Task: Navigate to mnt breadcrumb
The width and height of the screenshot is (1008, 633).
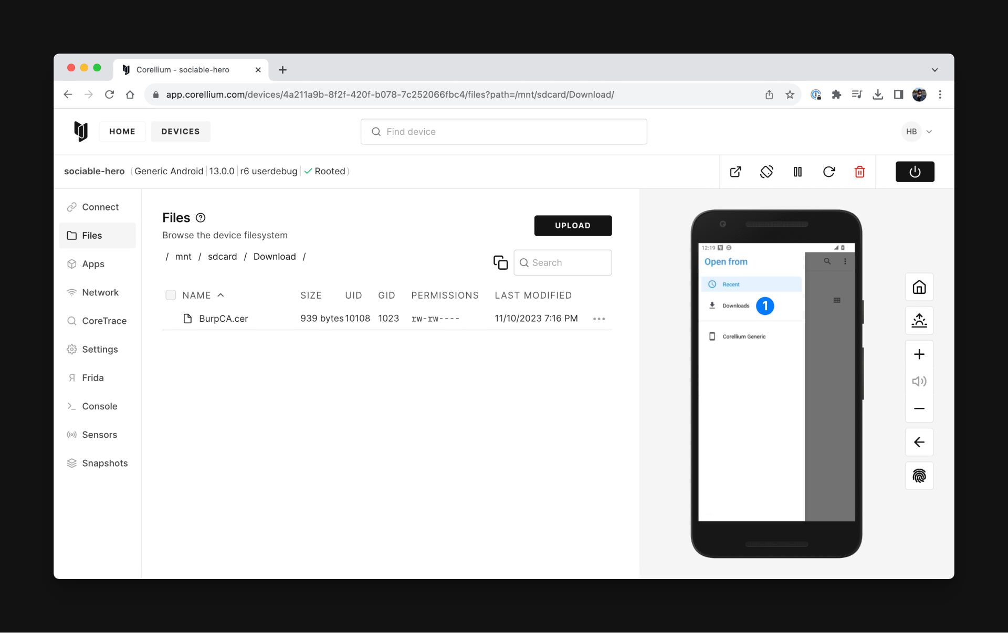Action: 183,256
